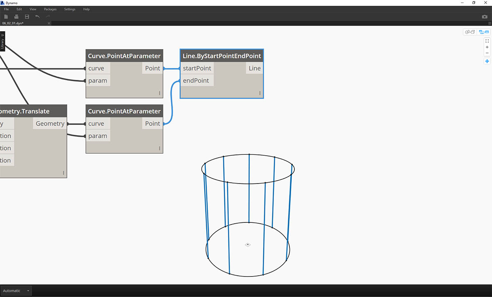Click the New file toolbar icon
Screen dimensions: 492x297
click(x=6, y=17)
